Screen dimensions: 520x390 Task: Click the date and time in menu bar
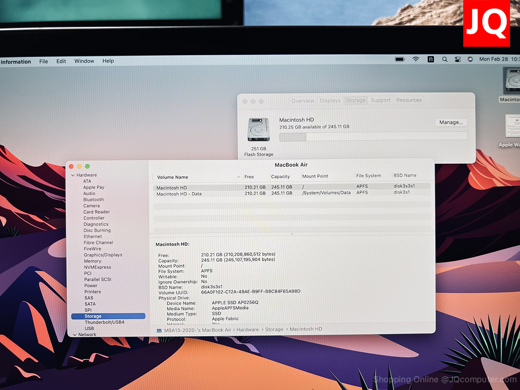click(499, 59)
